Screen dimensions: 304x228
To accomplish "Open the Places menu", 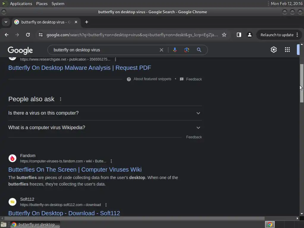I will 42,4.
